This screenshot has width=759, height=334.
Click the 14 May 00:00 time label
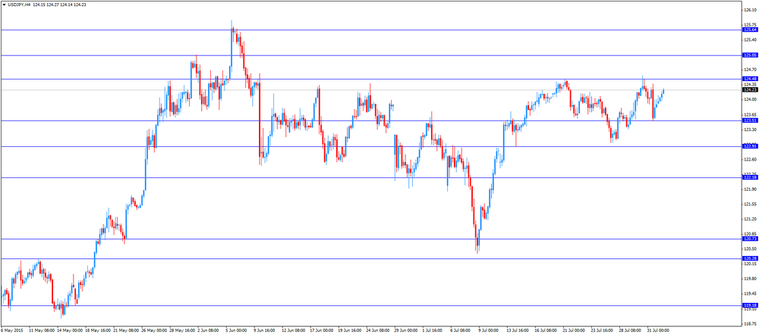69,330
